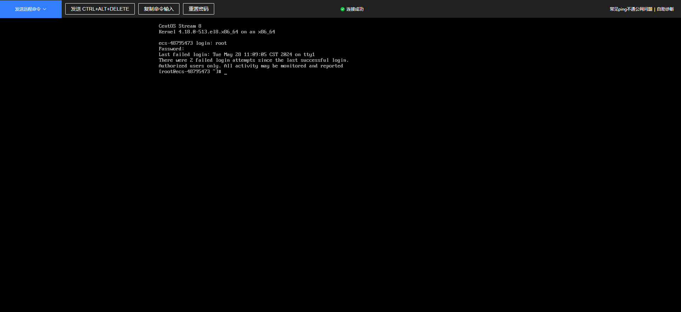The width and height of the screenshot is (681, 312).
Task: Click the 'Kernel 4.18.0-513.el8.x86_64' line
Action: point(217,32)
